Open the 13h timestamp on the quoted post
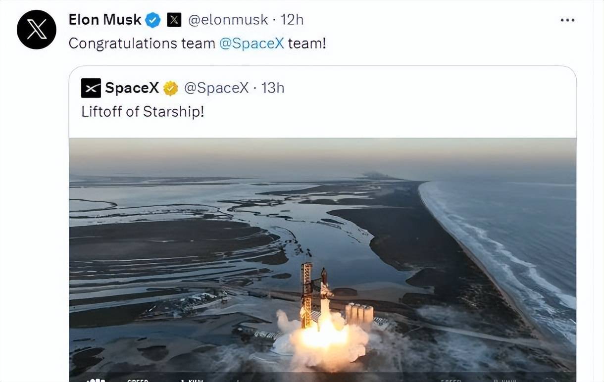The height and width of the screenshot is (382, 604). (273, 88)
